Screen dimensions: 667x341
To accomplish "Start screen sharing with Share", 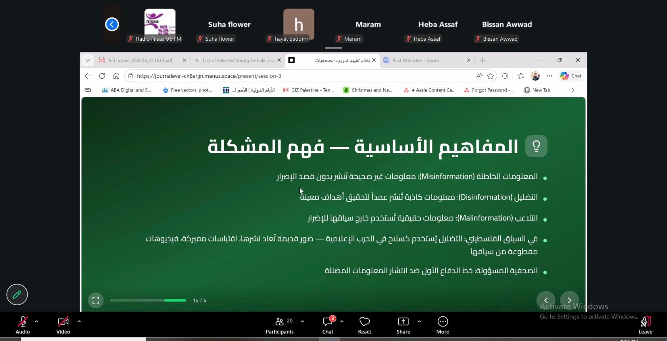I will point(403,325).
